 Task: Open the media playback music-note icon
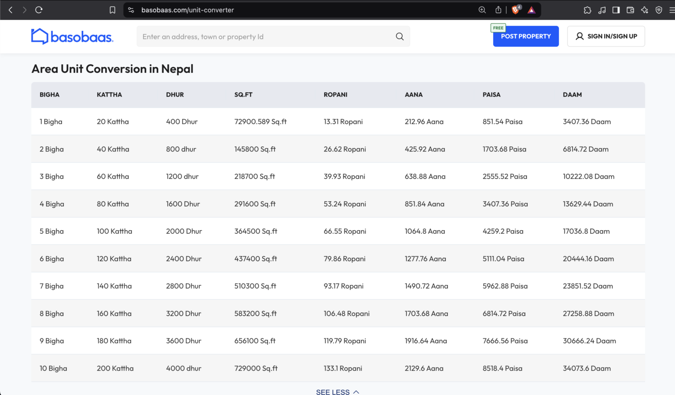tap(602, 10)
